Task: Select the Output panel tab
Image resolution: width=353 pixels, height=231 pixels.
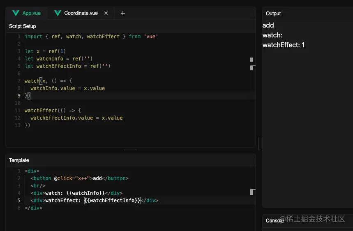Action: (273, 14)
